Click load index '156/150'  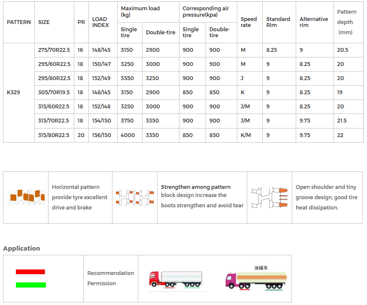point(101,135)
